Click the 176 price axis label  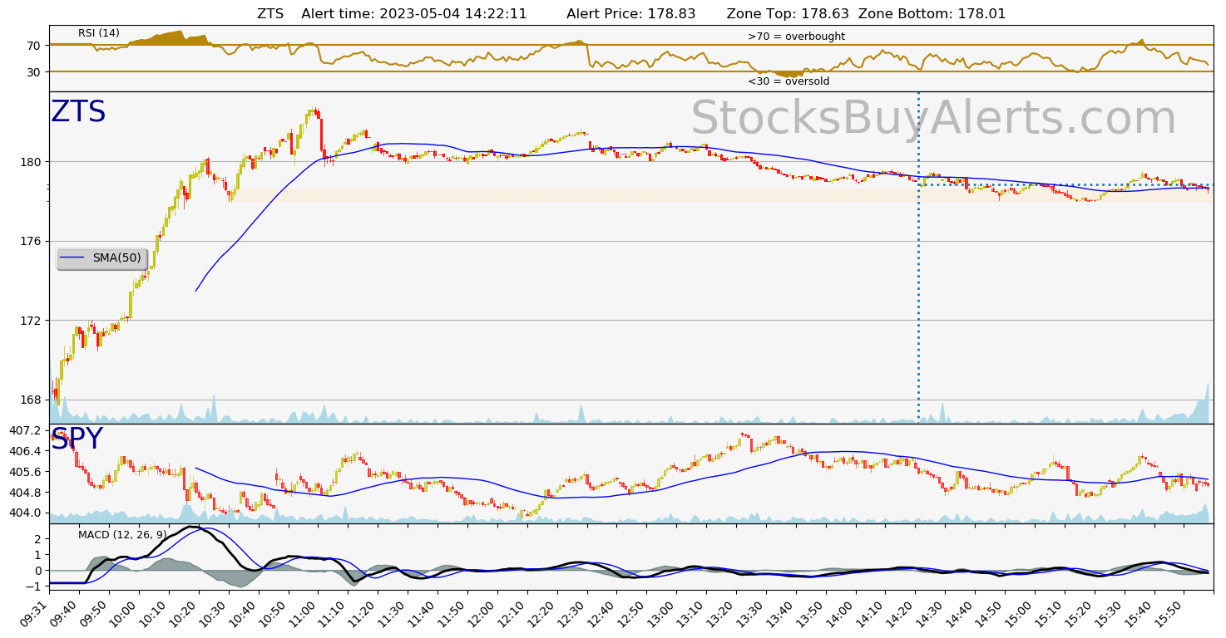point(31,241)
